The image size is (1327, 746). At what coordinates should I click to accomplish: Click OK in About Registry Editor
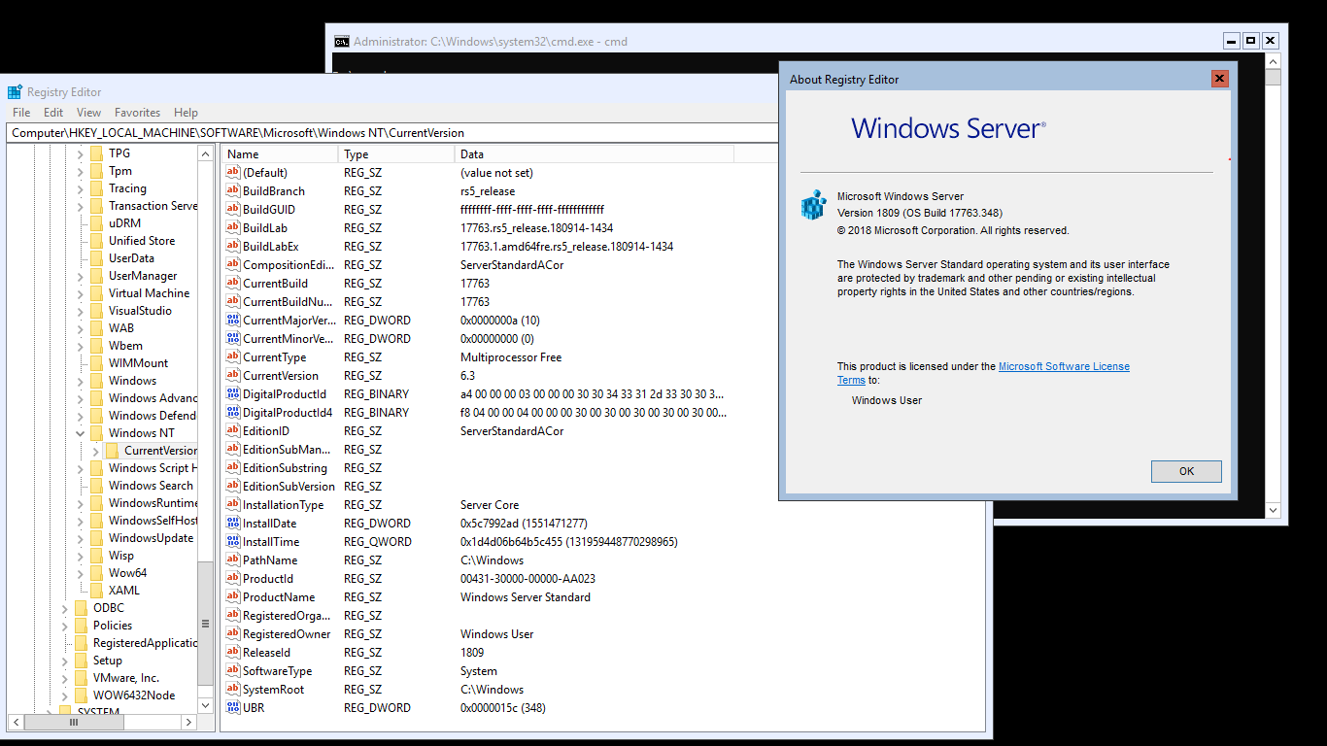click(1186, 471)
